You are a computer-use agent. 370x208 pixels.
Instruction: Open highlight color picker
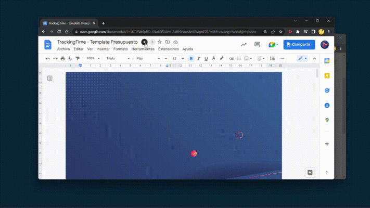point(221,58)
